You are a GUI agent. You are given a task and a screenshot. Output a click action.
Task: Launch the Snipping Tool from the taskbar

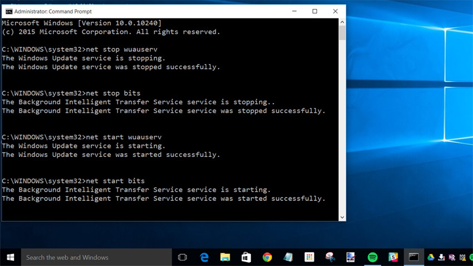(331, 257)
